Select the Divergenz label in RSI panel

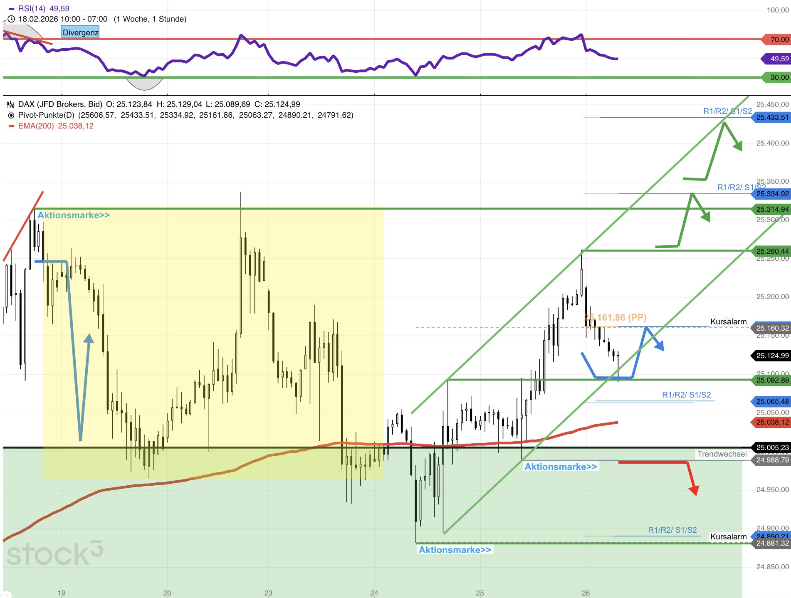[80, 32]
